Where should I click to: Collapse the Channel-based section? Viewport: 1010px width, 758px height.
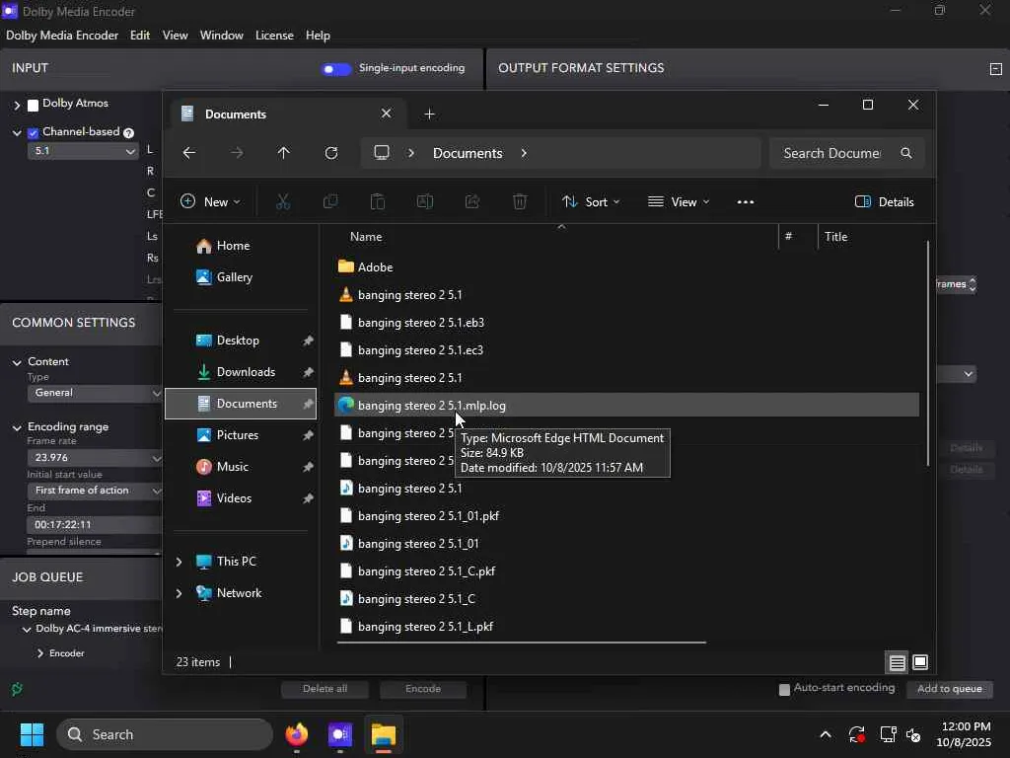[x=17, y=133]
